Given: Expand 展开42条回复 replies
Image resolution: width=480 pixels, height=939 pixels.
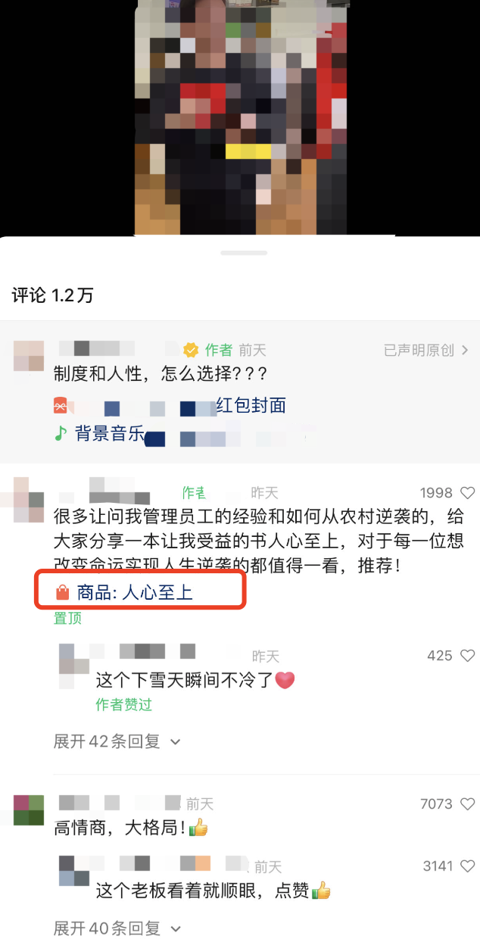Looking at the screenshot, I should point(117,741).
